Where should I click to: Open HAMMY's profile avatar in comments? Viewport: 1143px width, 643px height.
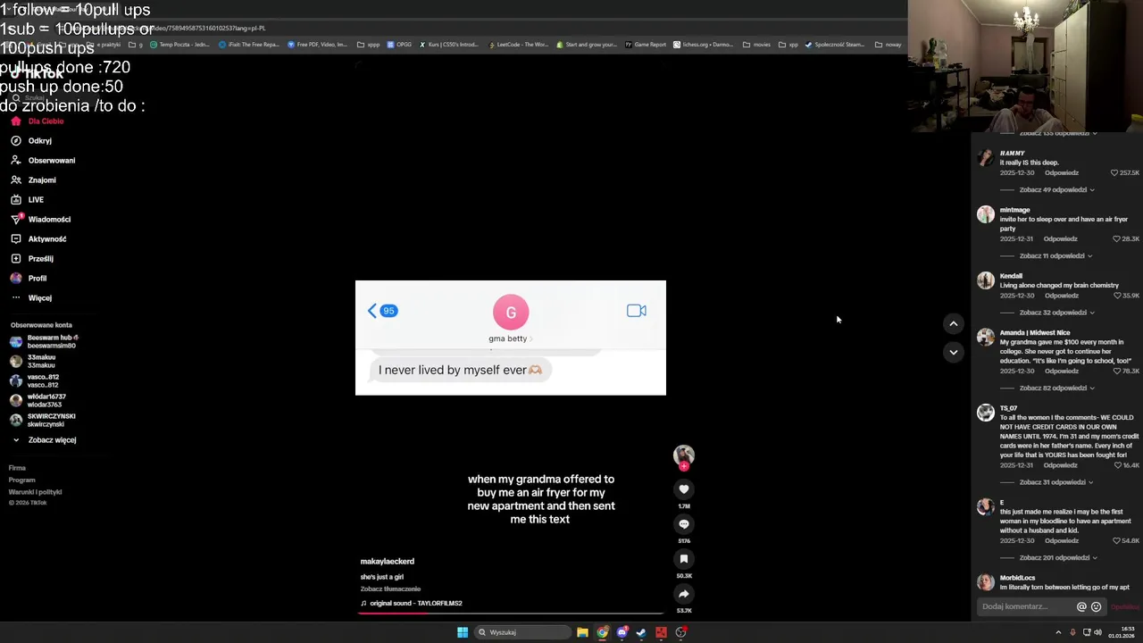pos(985,158)
